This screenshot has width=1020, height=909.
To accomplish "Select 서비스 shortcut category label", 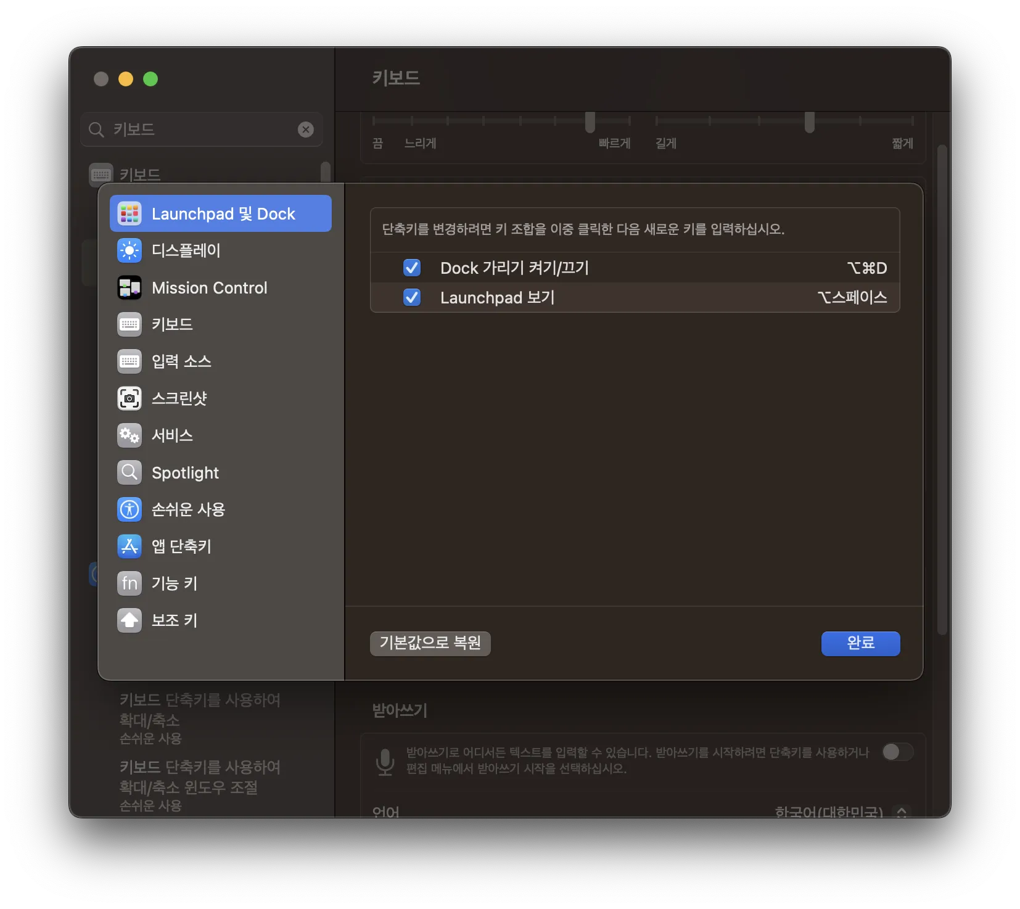I will point(172,435).
